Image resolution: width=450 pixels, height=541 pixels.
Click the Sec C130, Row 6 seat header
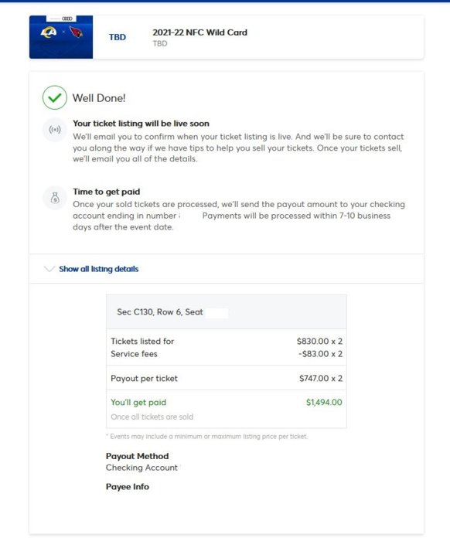(x=227, y=312)
